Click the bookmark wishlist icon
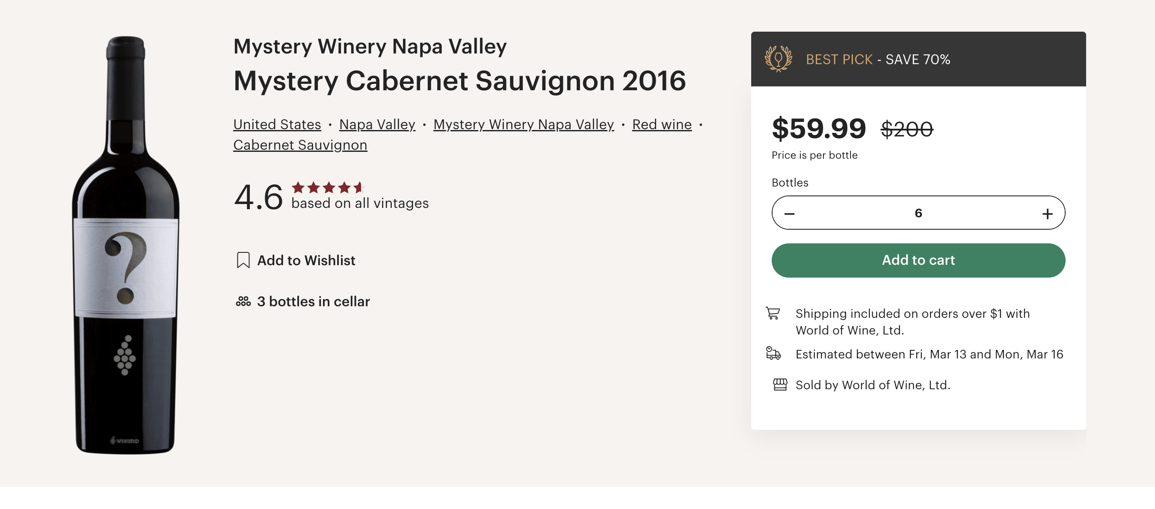1155x509 pixels. (x=243, y=260)
